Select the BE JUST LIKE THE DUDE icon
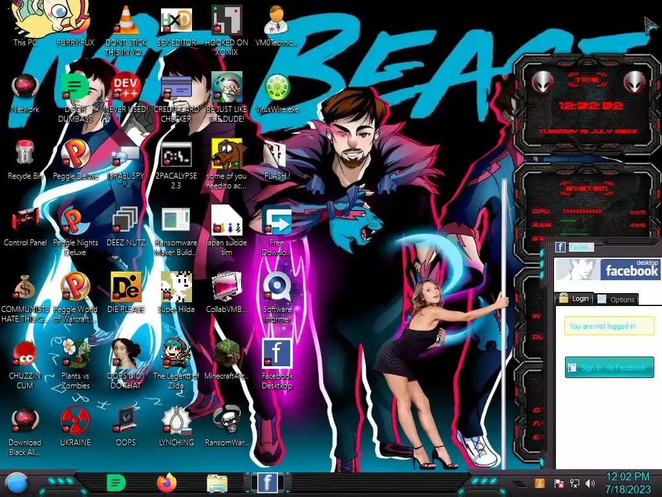 (227, 87)
